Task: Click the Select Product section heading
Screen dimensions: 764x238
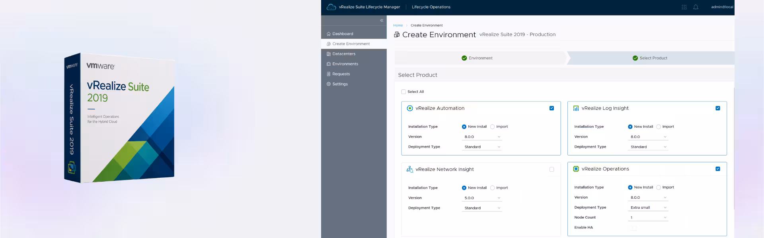Action: pos(417,75)
